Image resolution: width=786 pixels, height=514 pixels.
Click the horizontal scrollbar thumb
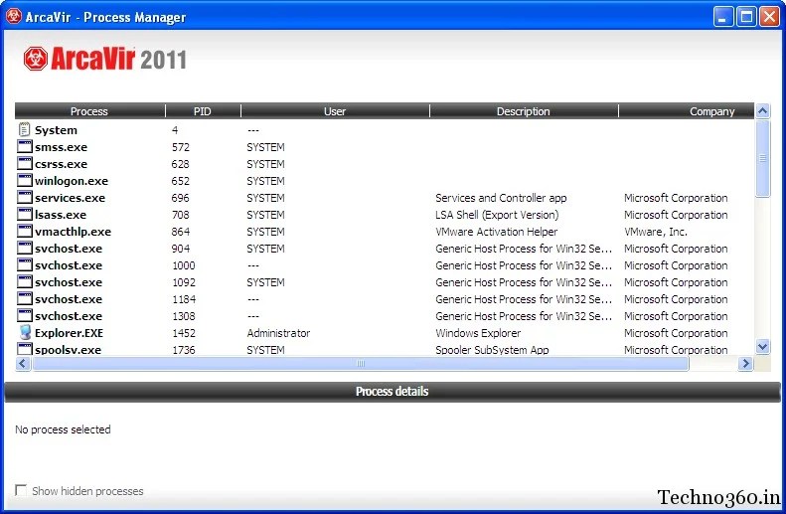click(x=361, y=363)
